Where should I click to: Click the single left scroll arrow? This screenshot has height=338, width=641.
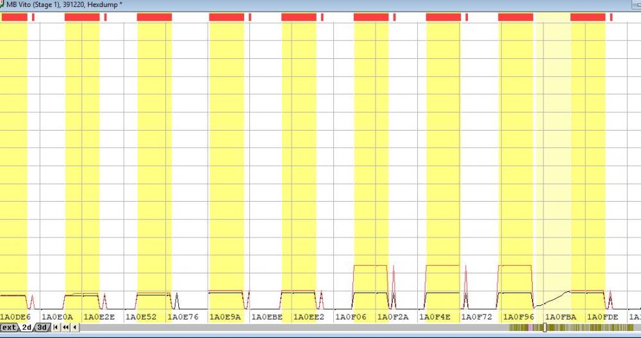point(75,328)
